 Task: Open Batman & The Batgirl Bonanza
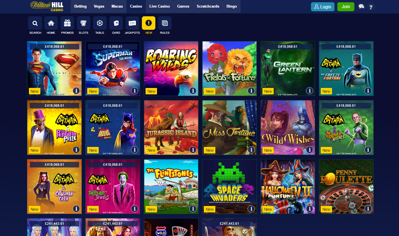click(x=113, y=128)
